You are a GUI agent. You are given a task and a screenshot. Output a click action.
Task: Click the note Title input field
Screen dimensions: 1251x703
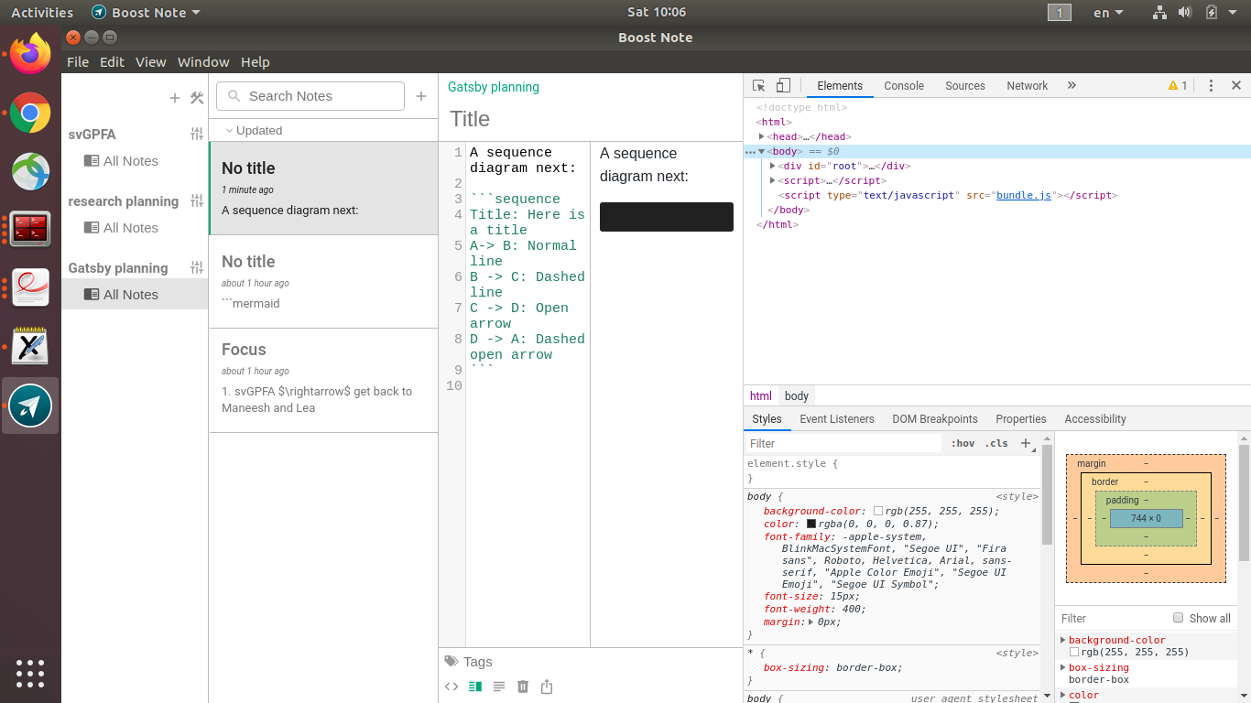[591, 119]
